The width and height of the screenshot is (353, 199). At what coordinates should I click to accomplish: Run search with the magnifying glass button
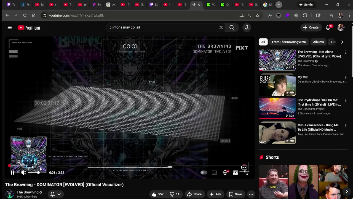[232, 27]
